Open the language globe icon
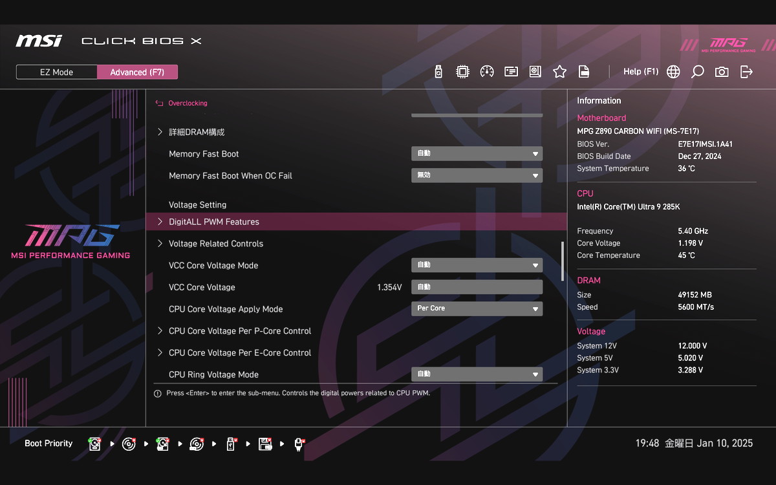 [x=673, y=72]
